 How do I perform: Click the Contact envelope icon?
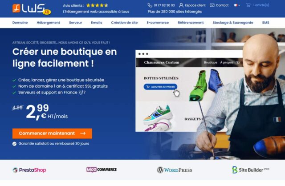click(212, 5)
